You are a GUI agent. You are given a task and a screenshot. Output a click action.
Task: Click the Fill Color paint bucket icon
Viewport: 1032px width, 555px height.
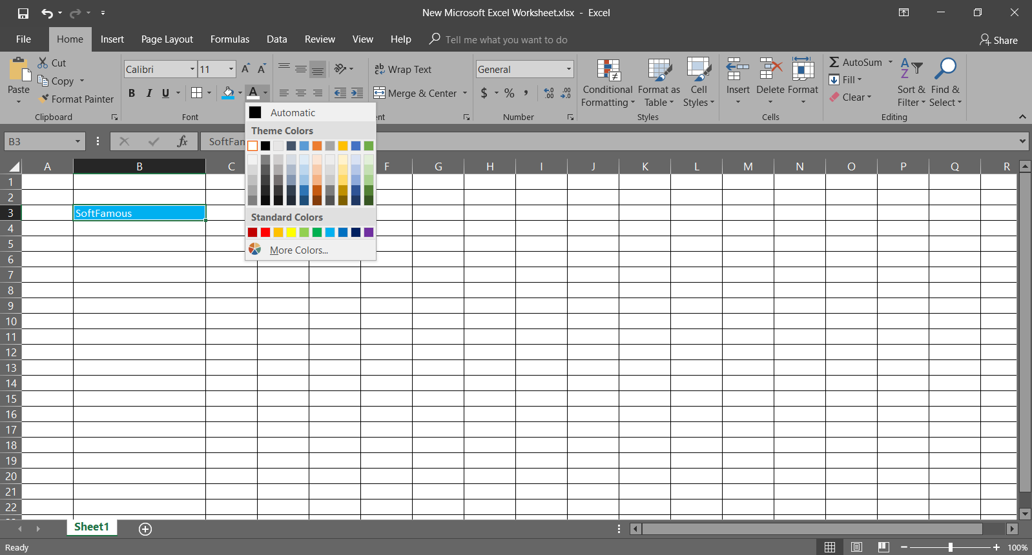228,93
